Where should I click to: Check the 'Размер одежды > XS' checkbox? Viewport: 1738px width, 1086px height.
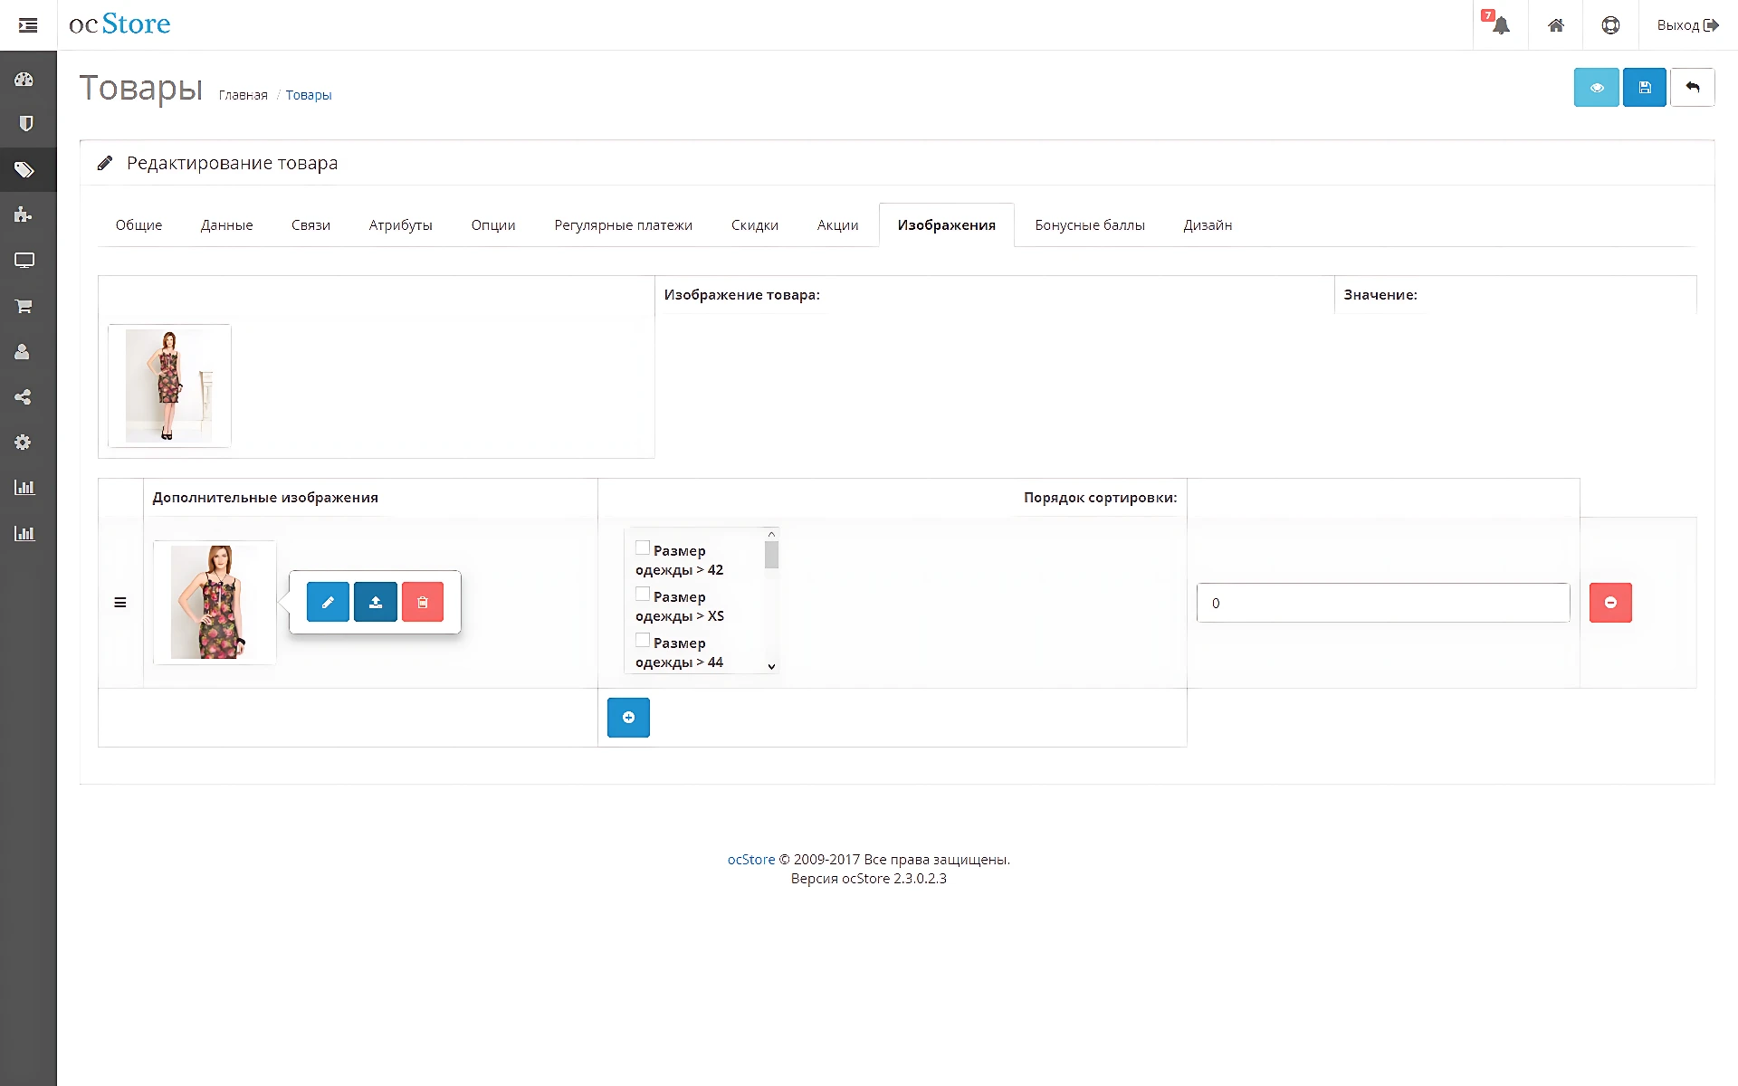[643, 594]
